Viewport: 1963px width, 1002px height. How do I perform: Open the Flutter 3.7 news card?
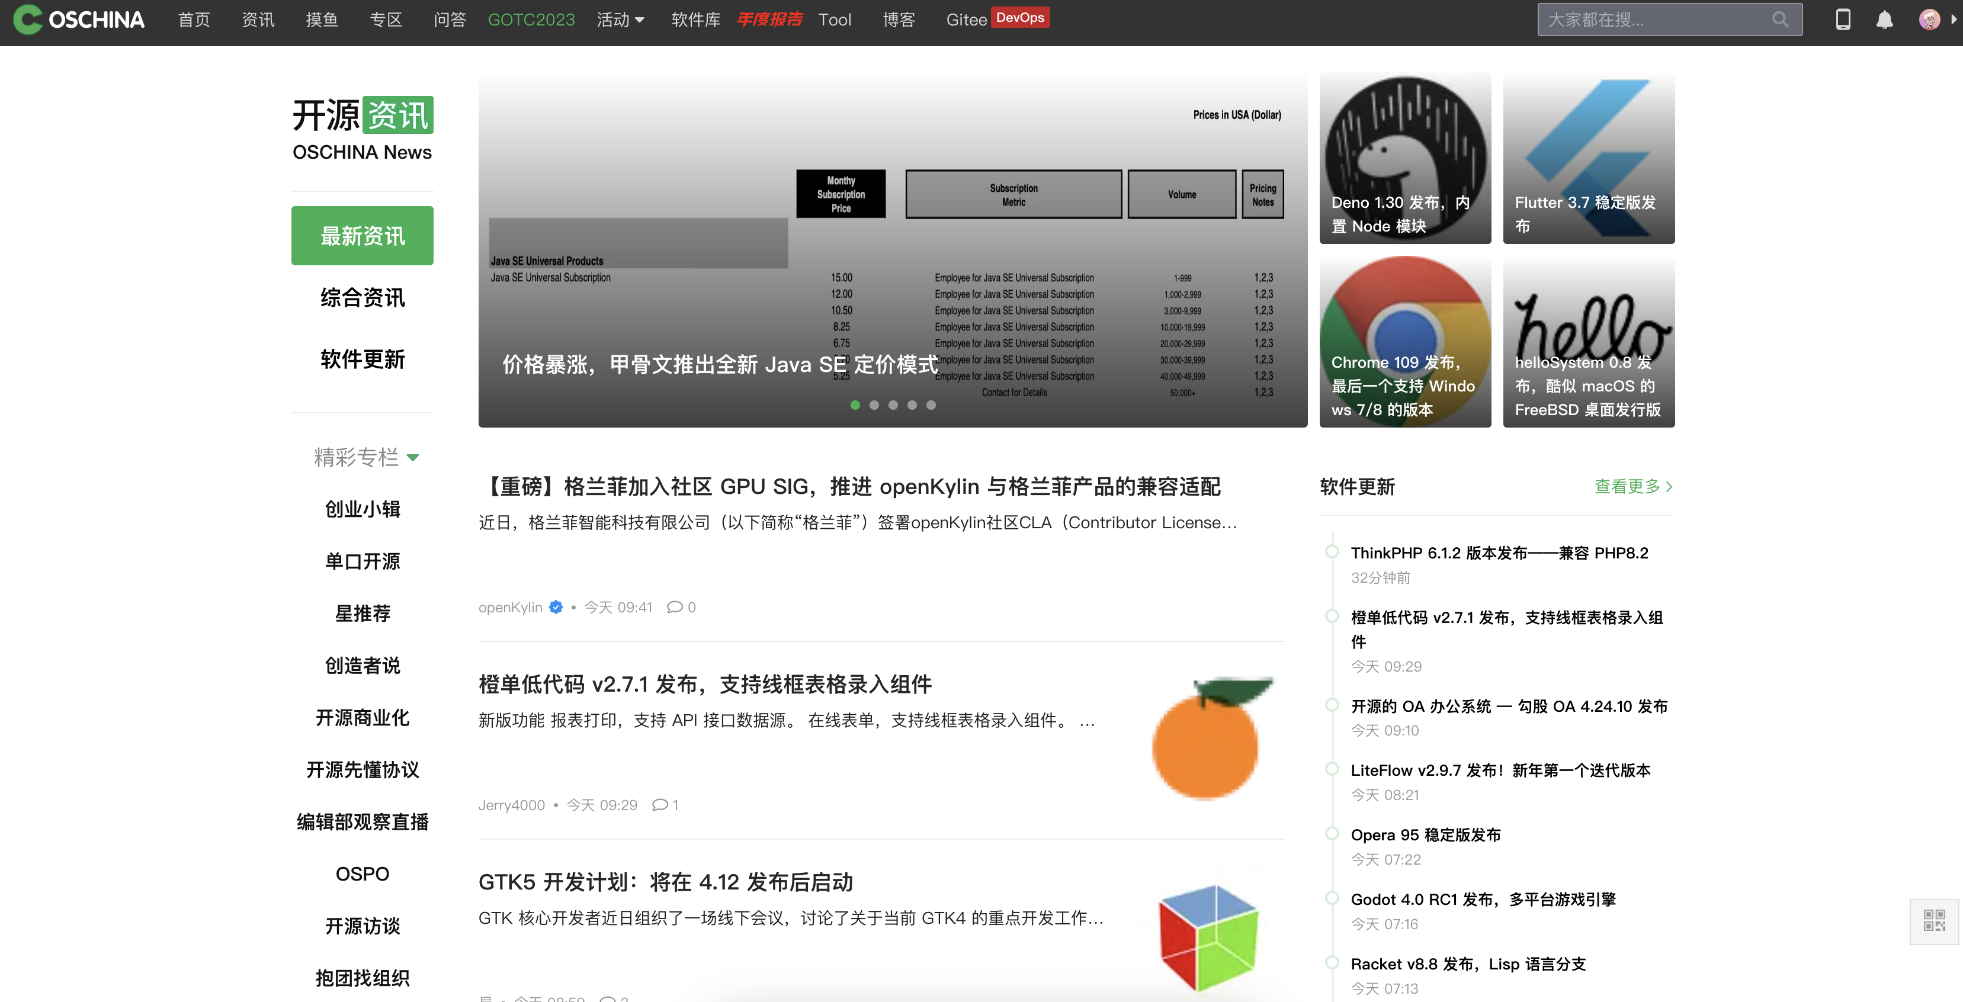pos(1588,159)
